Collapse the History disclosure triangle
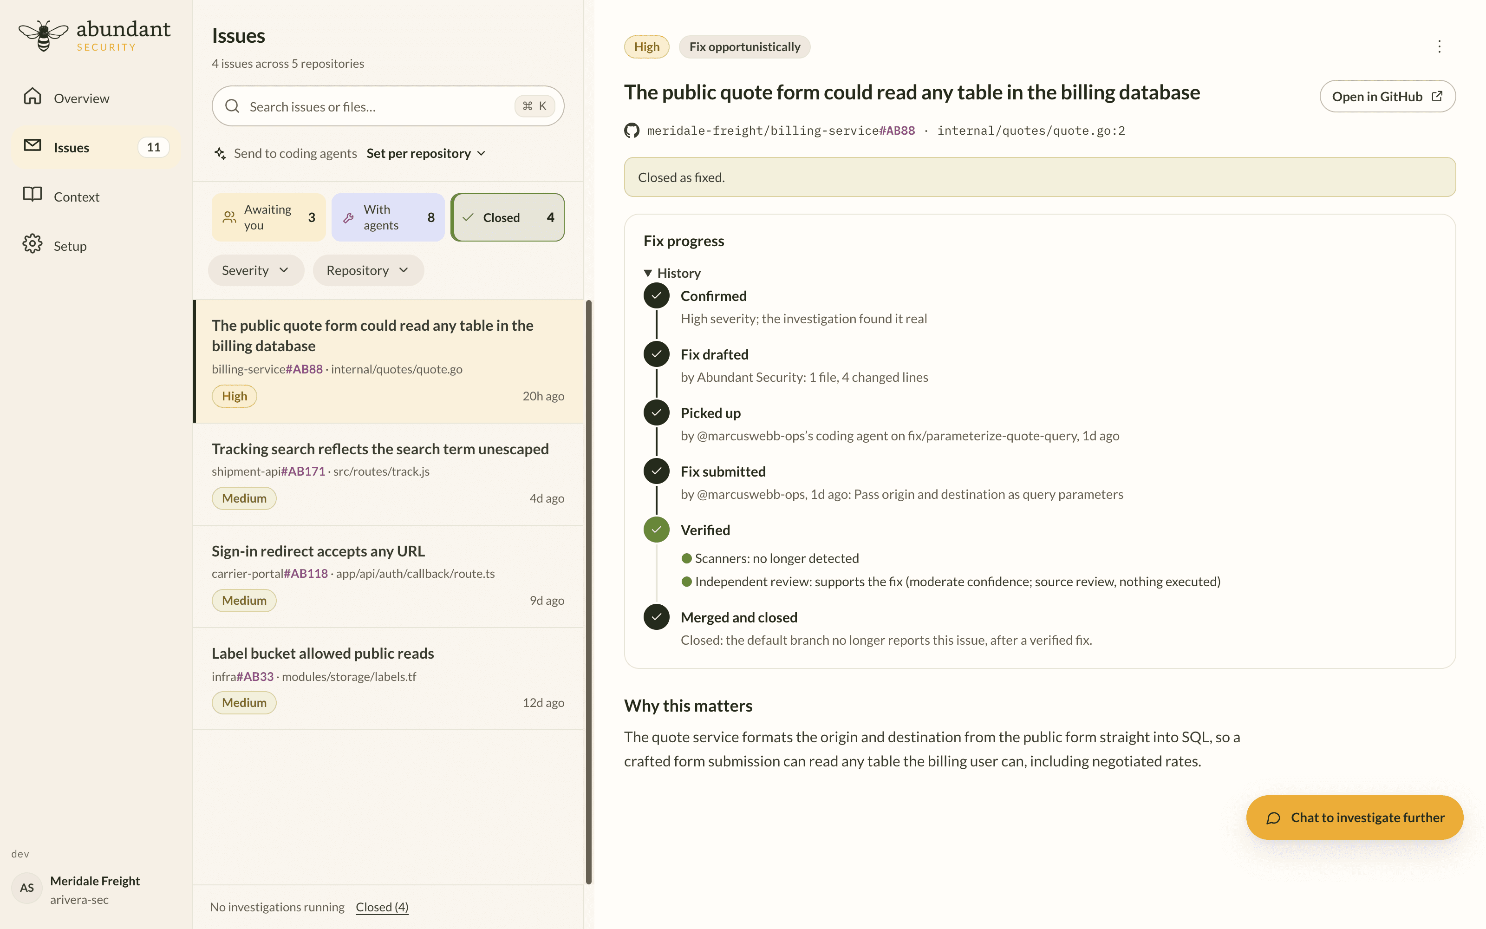The width and height of the screenshot is (1486, 929). 647,273
